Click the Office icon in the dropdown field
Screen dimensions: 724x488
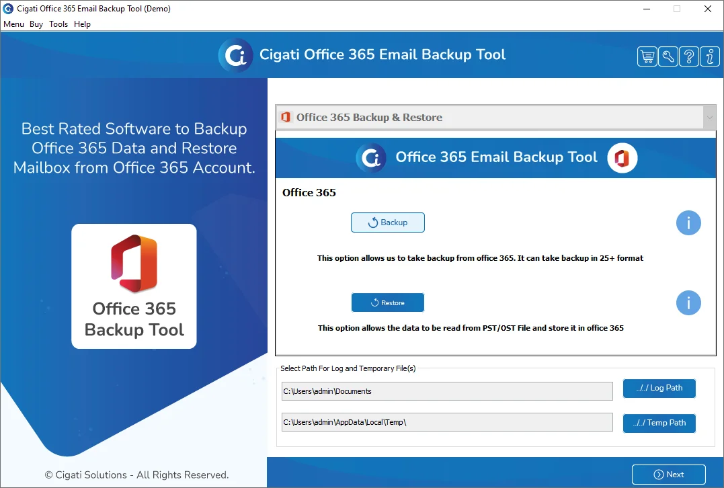tap(286, 117)
